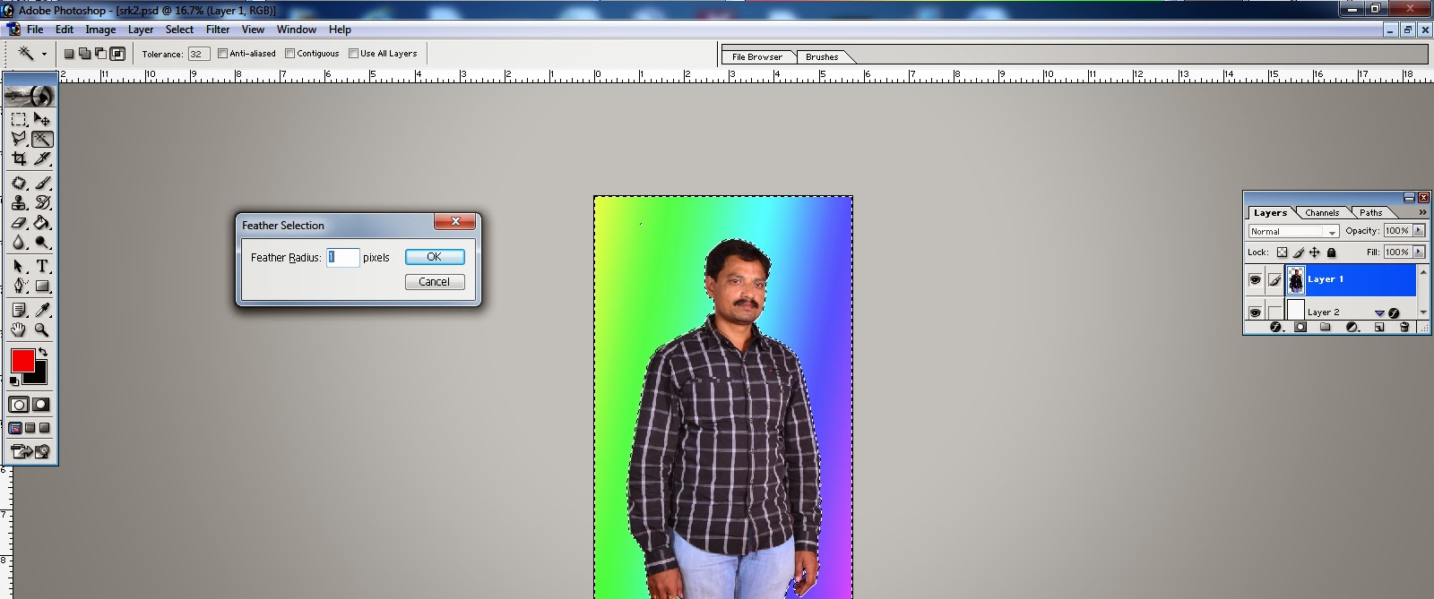
Task: Open the Filter menu
Action: point(218,30)
